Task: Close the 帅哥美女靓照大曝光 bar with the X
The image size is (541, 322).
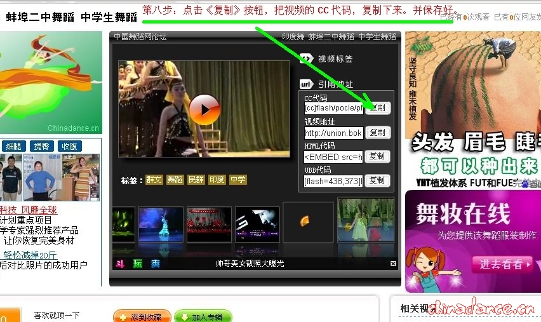Action: coord(393,264)
